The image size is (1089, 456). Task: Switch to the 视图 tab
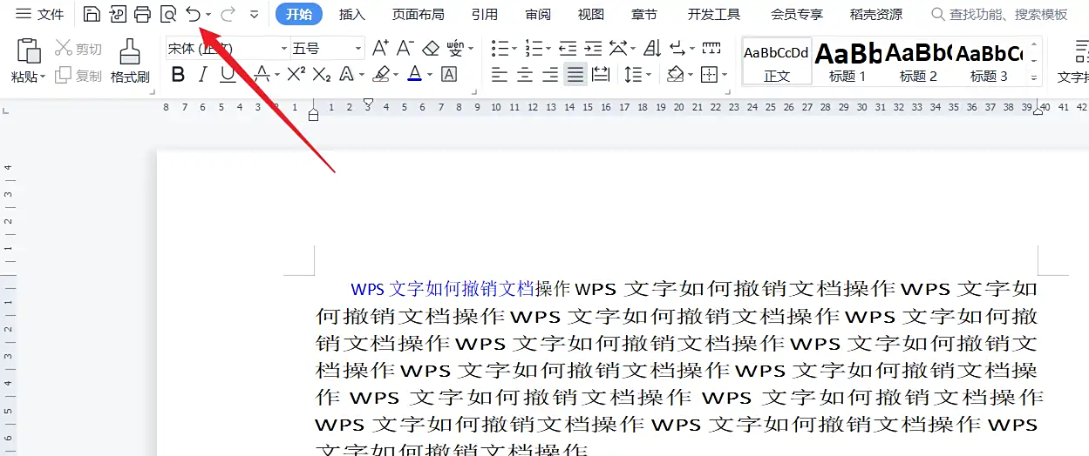pyautogui.click(x=591, y=14)
